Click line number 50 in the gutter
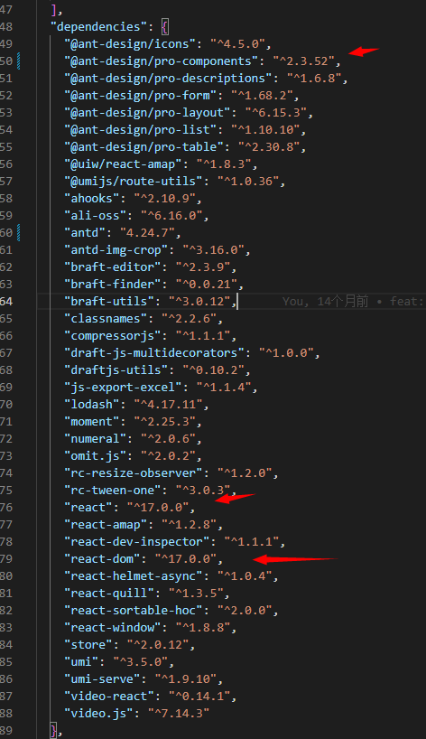This screenshot has height=739, width=426. 6,61
